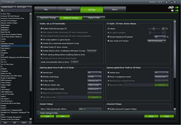Click the settings panel scroll-up arrow
This screenshot has height=125, width=181.
tap(175, 21)
